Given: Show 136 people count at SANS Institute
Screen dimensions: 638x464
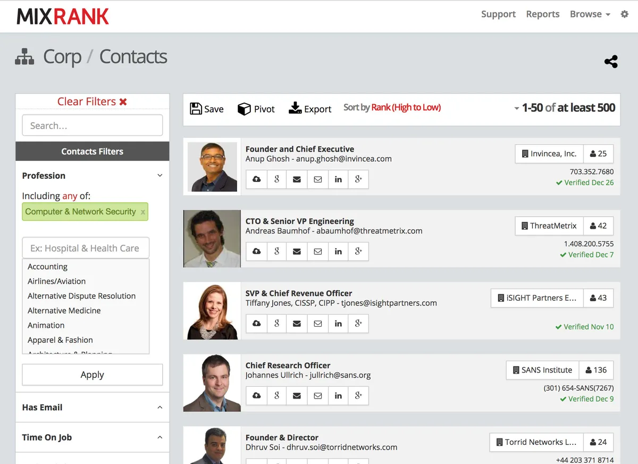Looking at the screenshot, I should [x=596, y=370].
